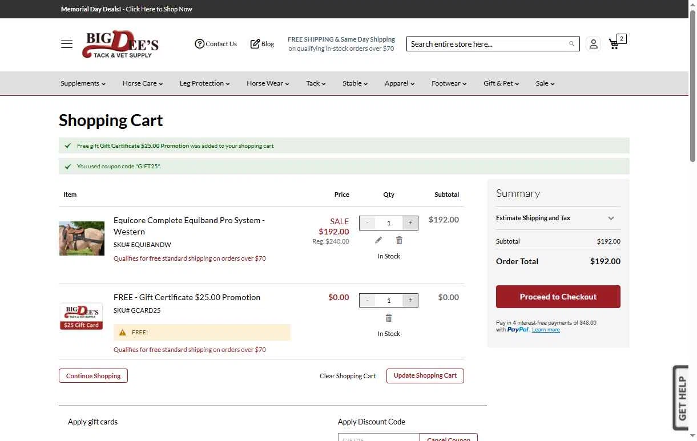Click the Equicore item quantity field
Viewport: 697px width, 441px height.
pyautogui.click(x=389, y=222)
